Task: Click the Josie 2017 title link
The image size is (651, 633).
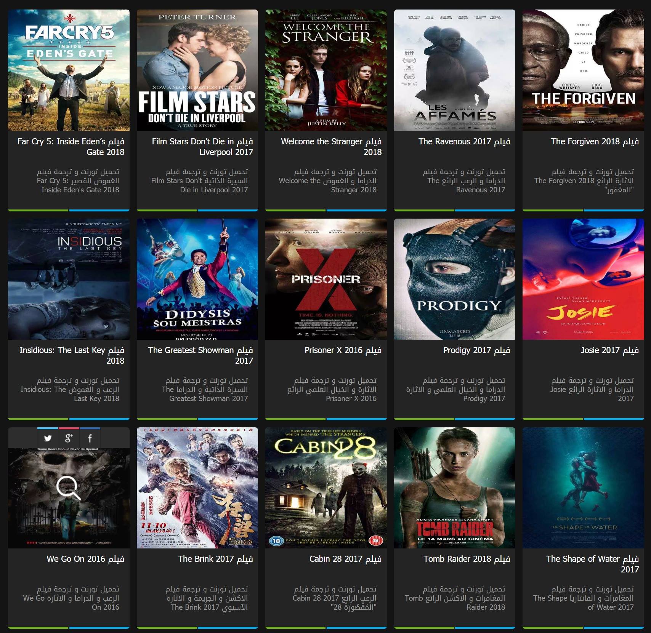Action: (x=610, y=350)
